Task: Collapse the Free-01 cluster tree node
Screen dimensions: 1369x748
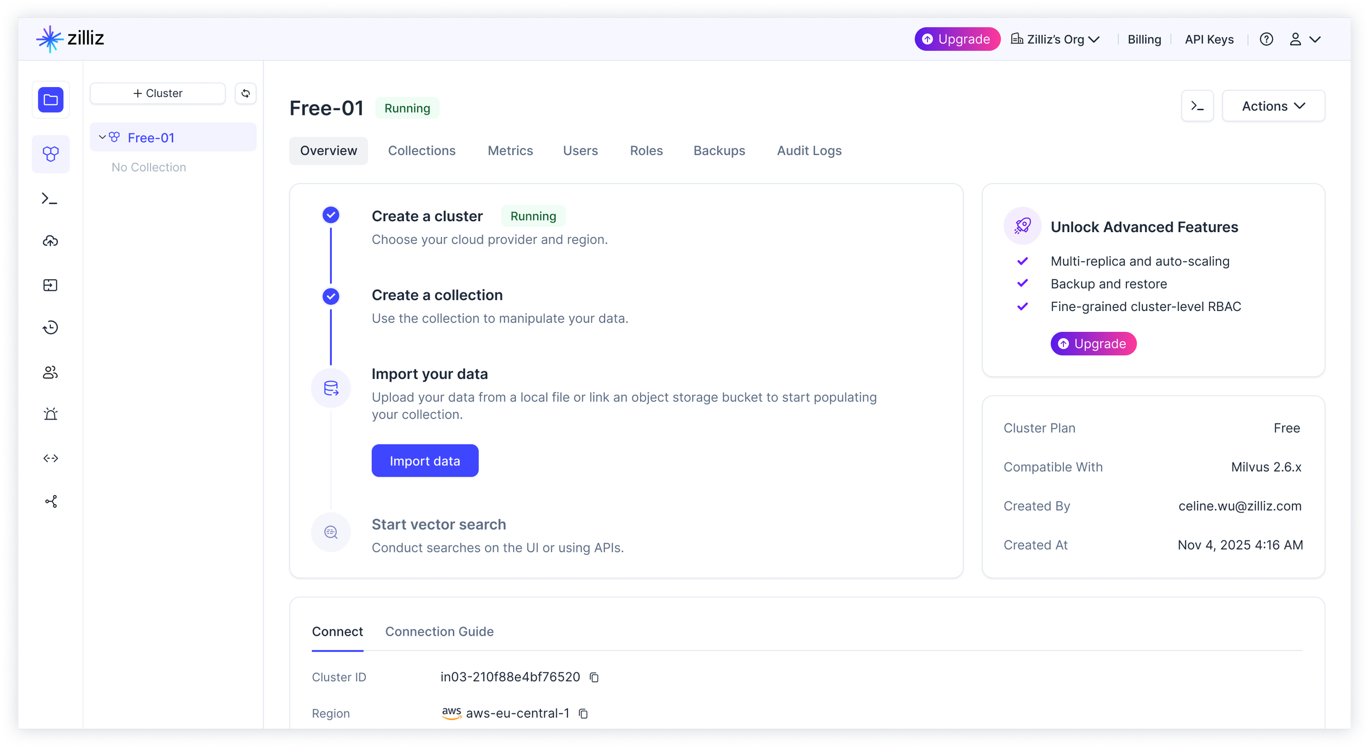Action: tap(102, 137)
